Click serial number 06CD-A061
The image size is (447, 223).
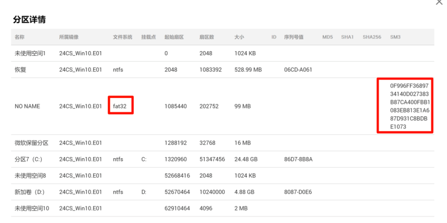[x=298, y=70]
